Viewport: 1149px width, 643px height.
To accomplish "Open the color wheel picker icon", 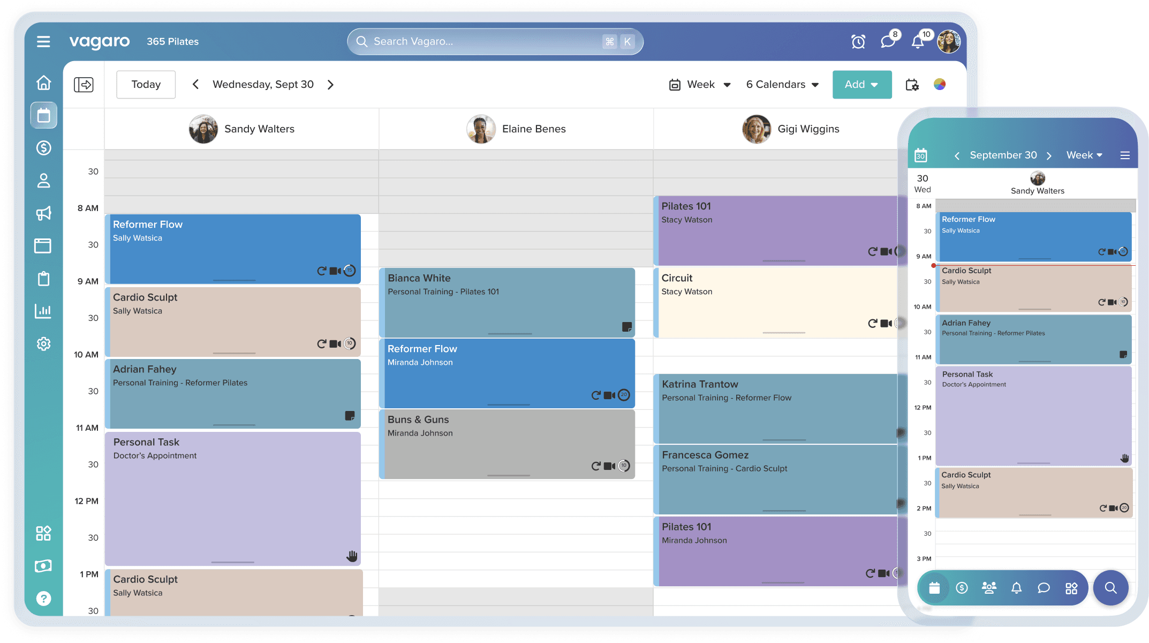I will pos(940,84).
